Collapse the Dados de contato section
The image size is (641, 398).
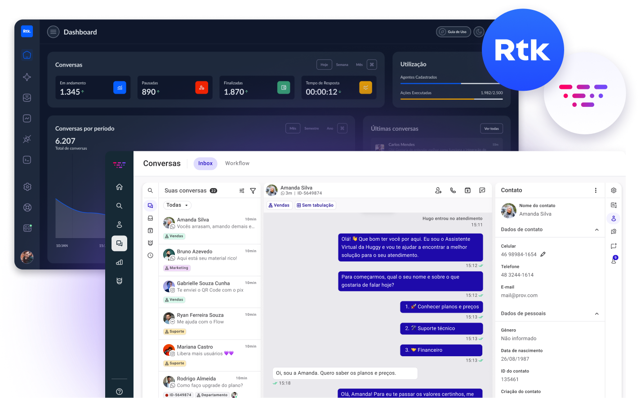click(597, 230)
